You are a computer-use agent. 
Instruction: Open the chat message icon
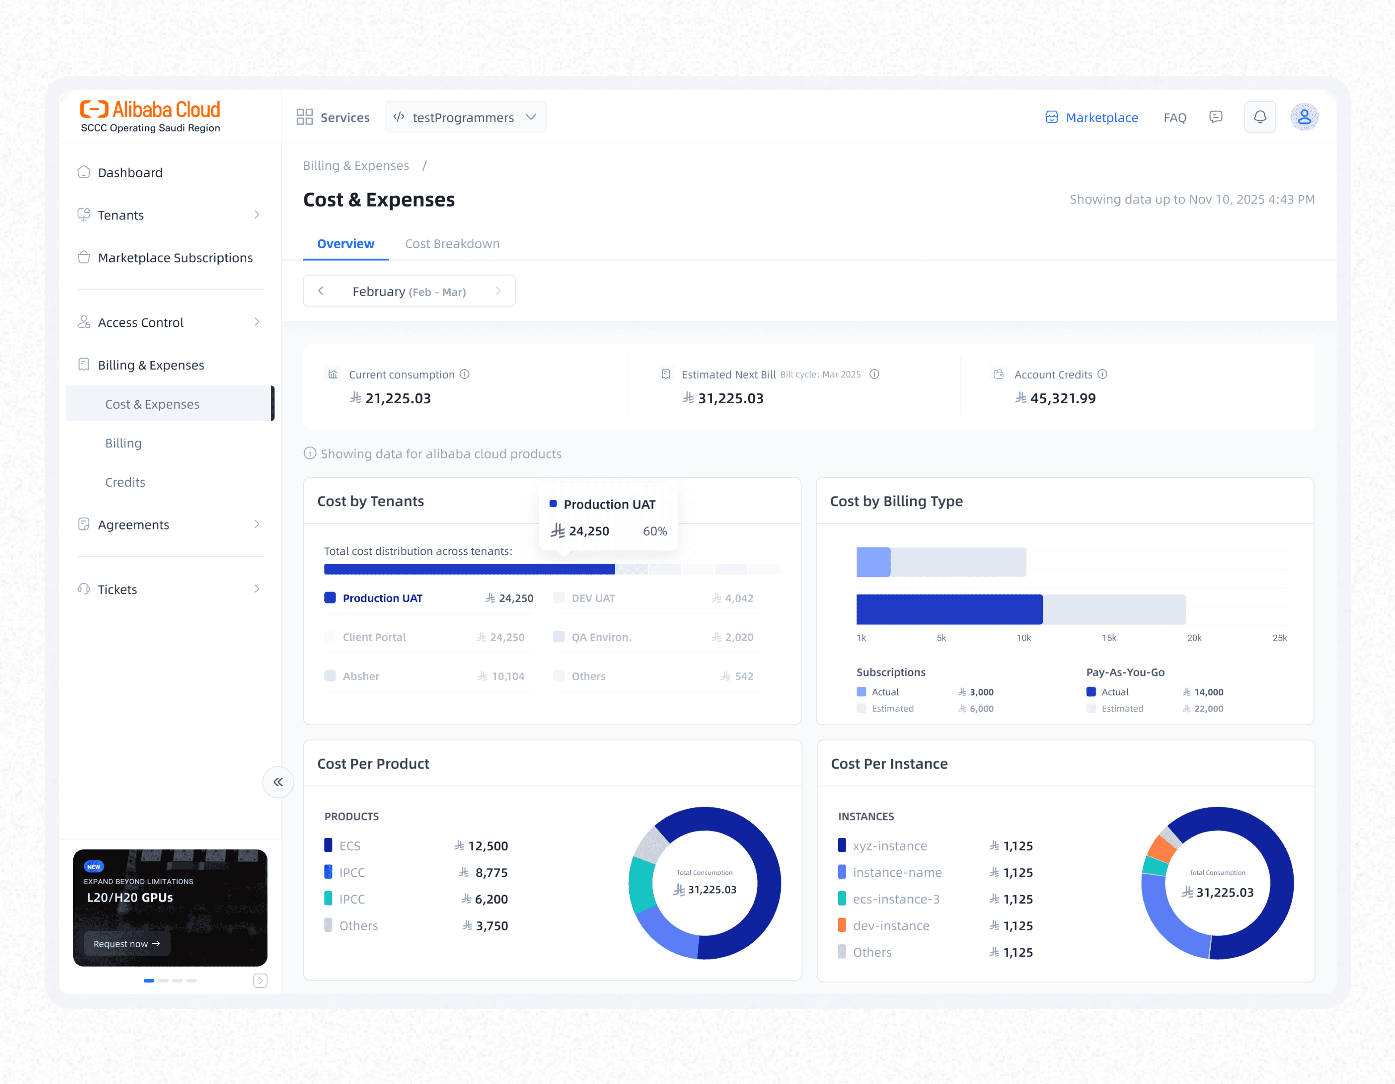coord(1216,117)
